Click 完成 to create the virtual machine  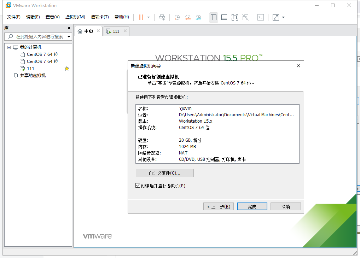(252, 206)
